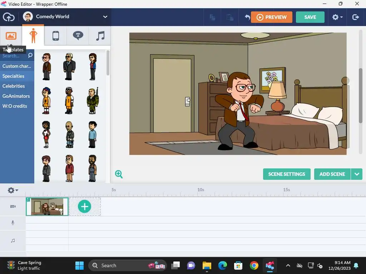Open the timeline settings gear dropdown

click(x=13, y=191)
